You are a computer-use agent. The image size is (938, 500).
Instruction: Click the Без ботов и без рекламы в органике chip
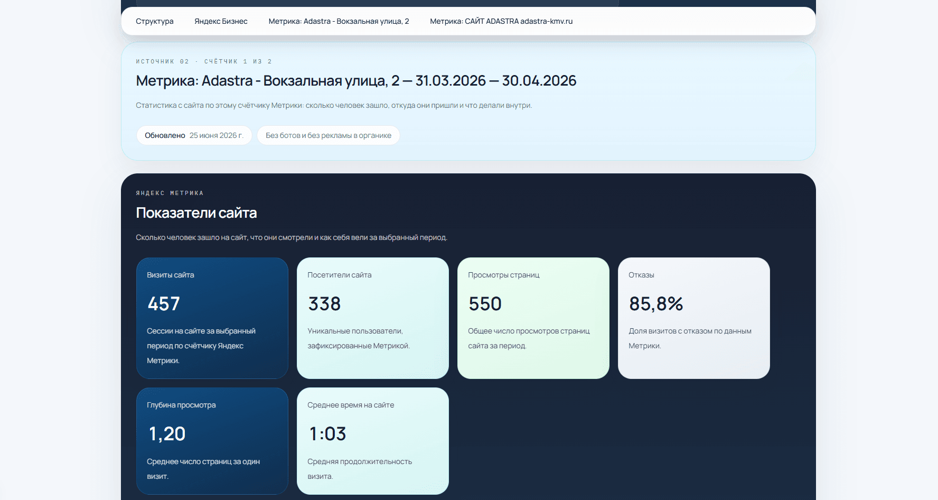click(329, 135)
